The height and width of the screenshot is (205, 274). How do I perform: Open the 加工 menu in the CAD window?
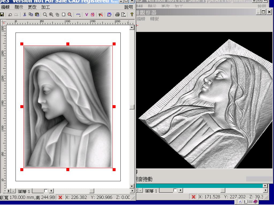(45, 7)
